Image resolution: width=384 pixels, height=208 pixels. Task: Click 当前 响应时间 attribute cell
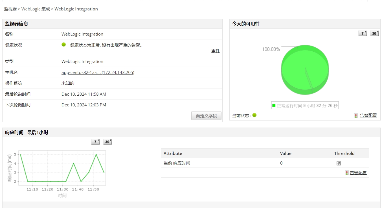[177, 163]
